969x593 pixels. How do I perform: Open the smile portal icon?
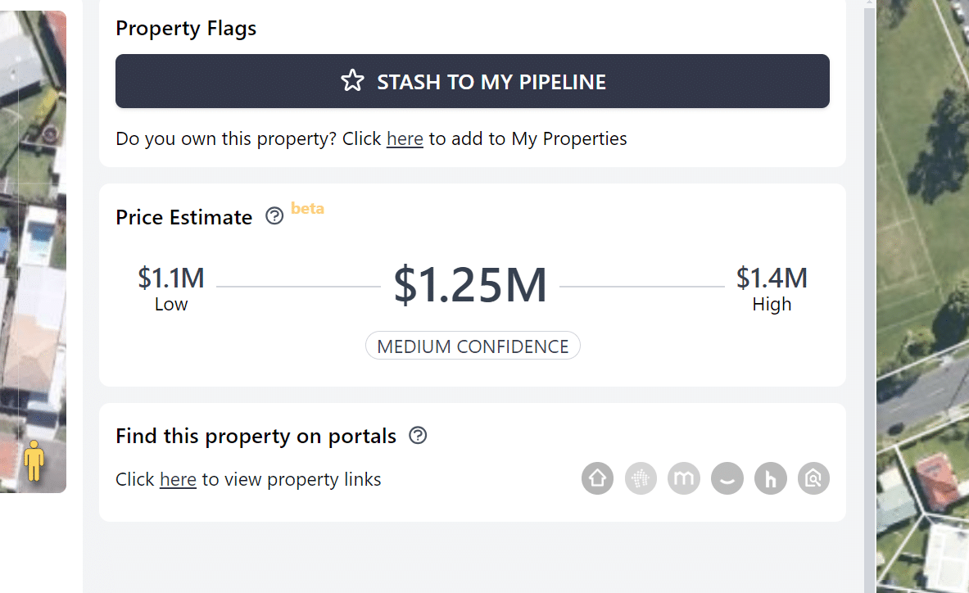click(x=727, y=478)
